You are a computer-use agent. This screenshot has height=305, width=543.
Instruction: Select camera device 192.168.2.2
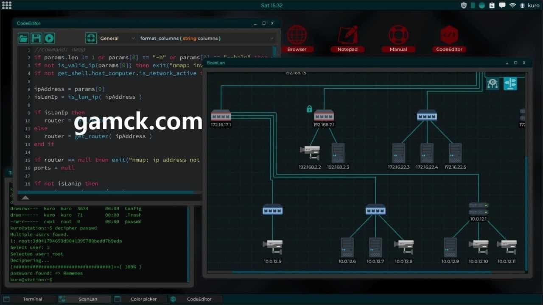pyautogui.click(x=310, y=152)
